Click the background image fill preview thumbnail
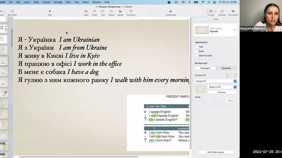This screenshot has width=282, height=158. point(200,90)
